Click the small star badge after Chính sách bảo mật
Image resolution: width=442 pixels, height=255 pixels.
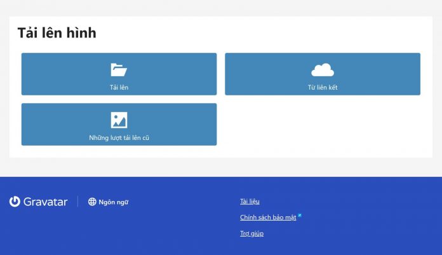pyautogui.click(x=300, y=215)
